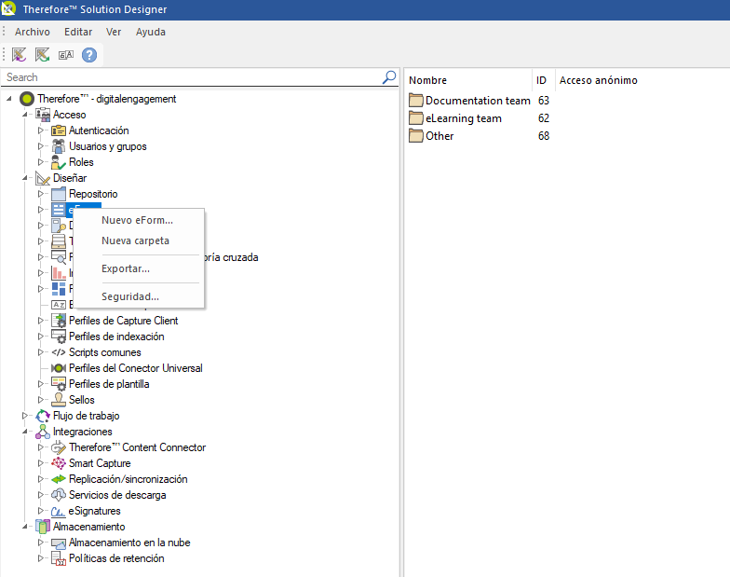Expand the Autenticación node
This screenshot has width=730, height=577.
(41, 131)
